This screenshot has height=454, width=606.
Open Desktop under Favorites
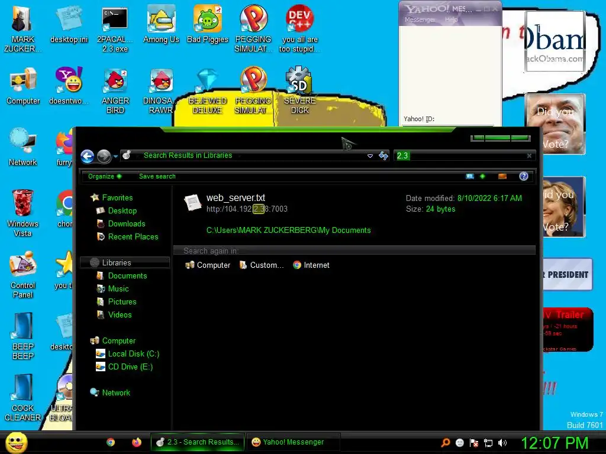tap(117, 211)
